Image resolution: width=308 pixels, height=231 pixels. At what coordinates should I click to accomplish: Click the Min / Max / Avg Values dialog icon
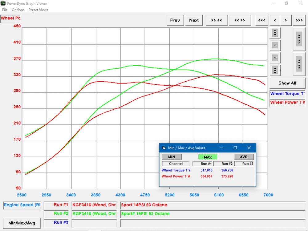[x=164, y=148]
